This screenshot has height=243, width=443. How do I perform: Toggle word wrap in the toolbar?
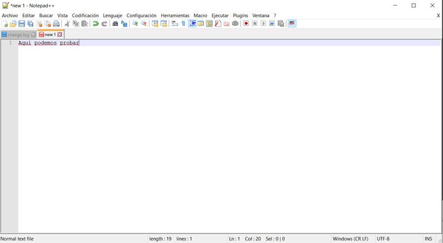click(x=175, y=24)
